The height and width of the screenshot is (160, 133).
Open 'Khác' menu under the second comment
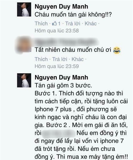coord(78,59)
